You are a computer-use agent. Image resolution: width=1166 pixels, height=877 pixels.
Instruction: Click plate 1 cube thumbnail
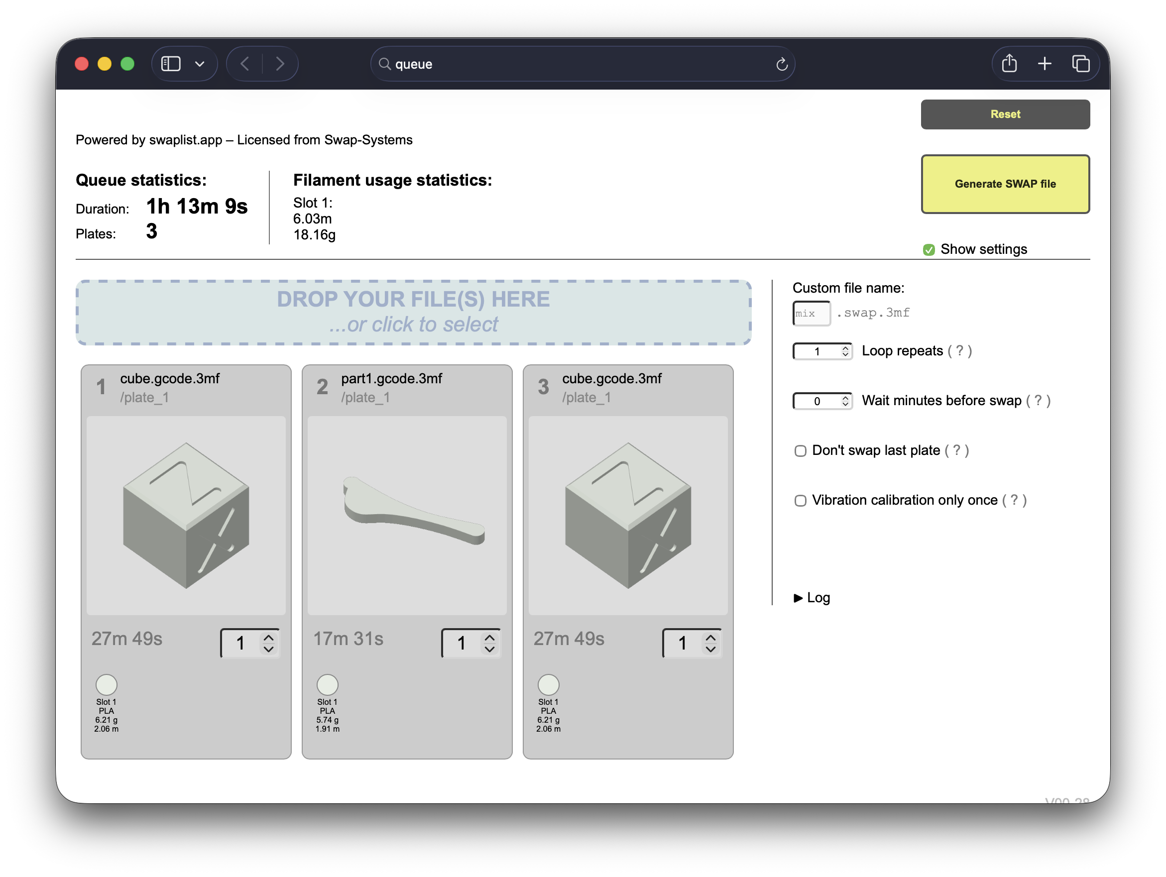click(186, 516)
